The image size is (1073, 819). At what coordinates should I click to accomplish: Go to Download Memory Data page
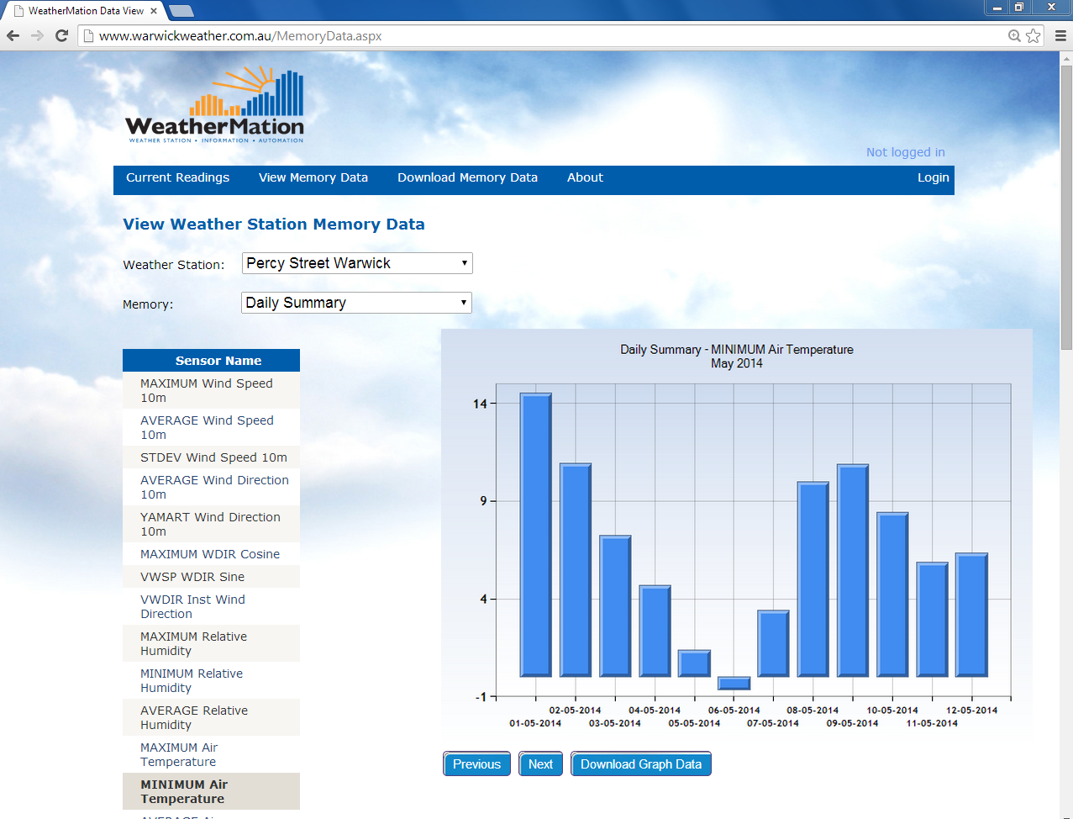(467, 177)
